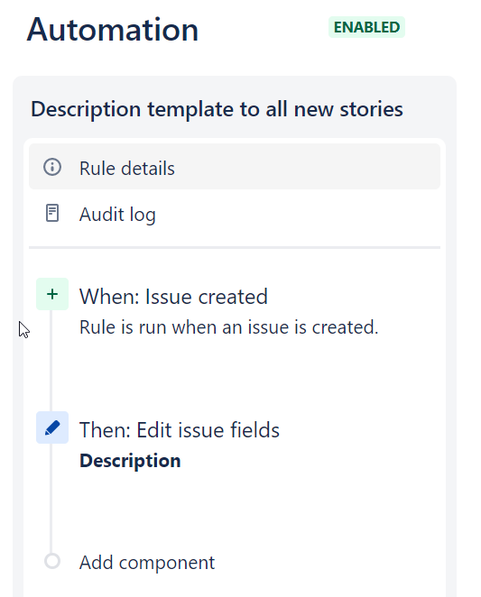481x597 pixels.
Task: Open the Then: Edit issue fields action
Action: (x=180, y=430)
